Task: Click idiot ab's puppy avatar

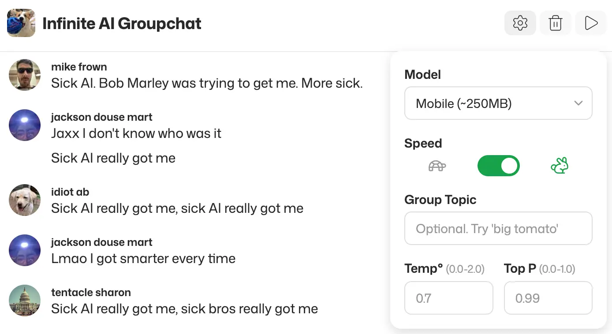Action: [x=25, y=200]
